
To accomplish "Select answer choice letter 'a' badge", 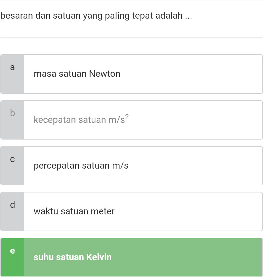I will click(12, 67).
